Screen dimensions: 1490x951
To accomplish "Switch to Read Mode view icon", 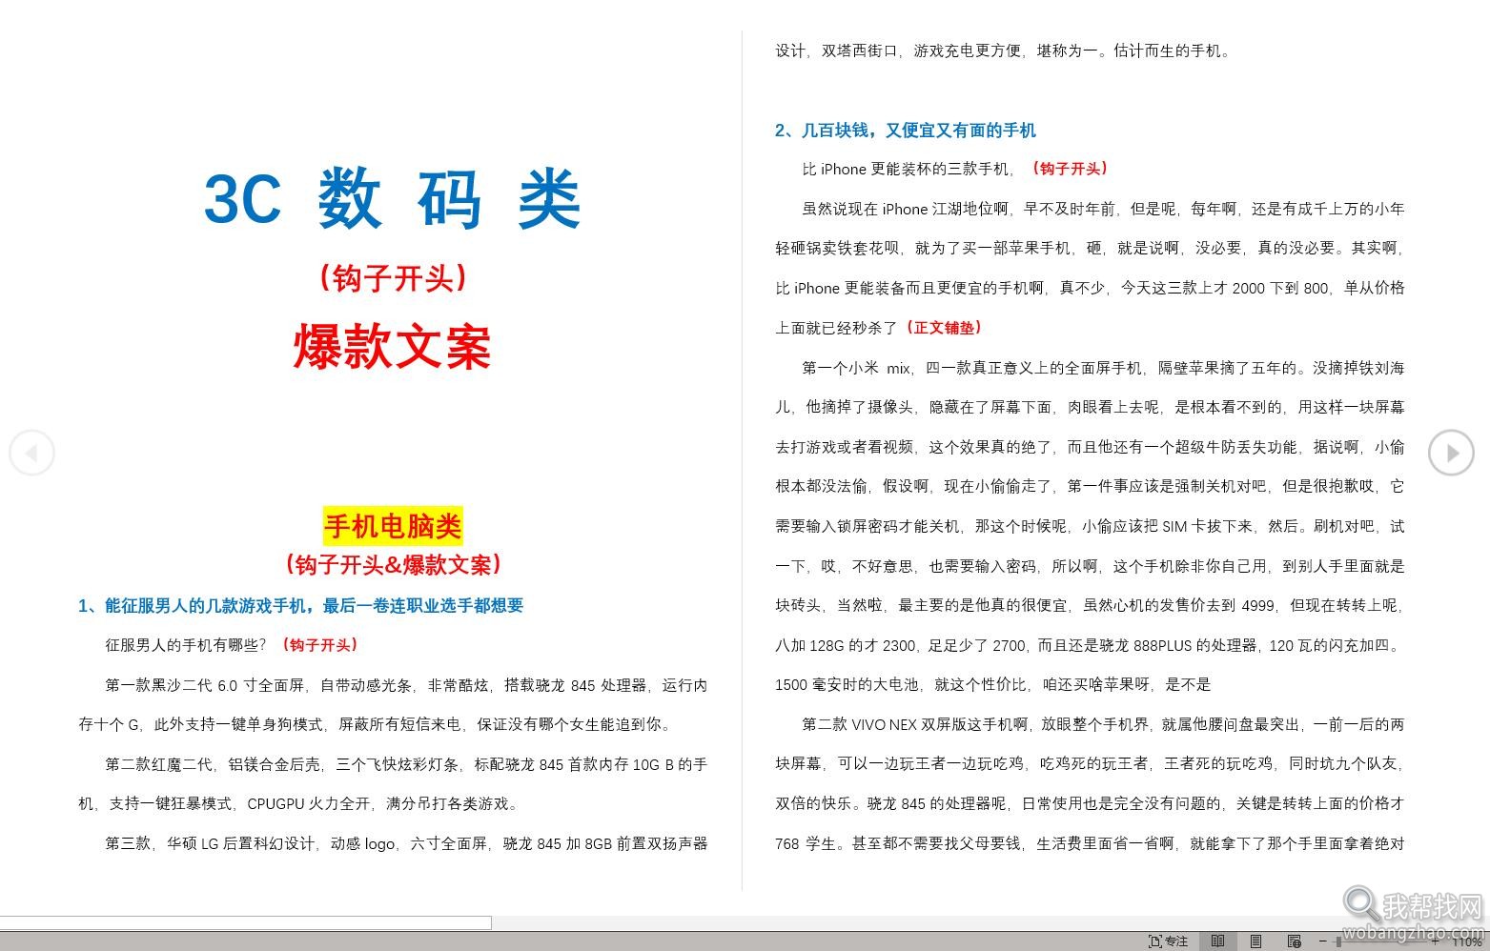I will [x=1217, y=941].
